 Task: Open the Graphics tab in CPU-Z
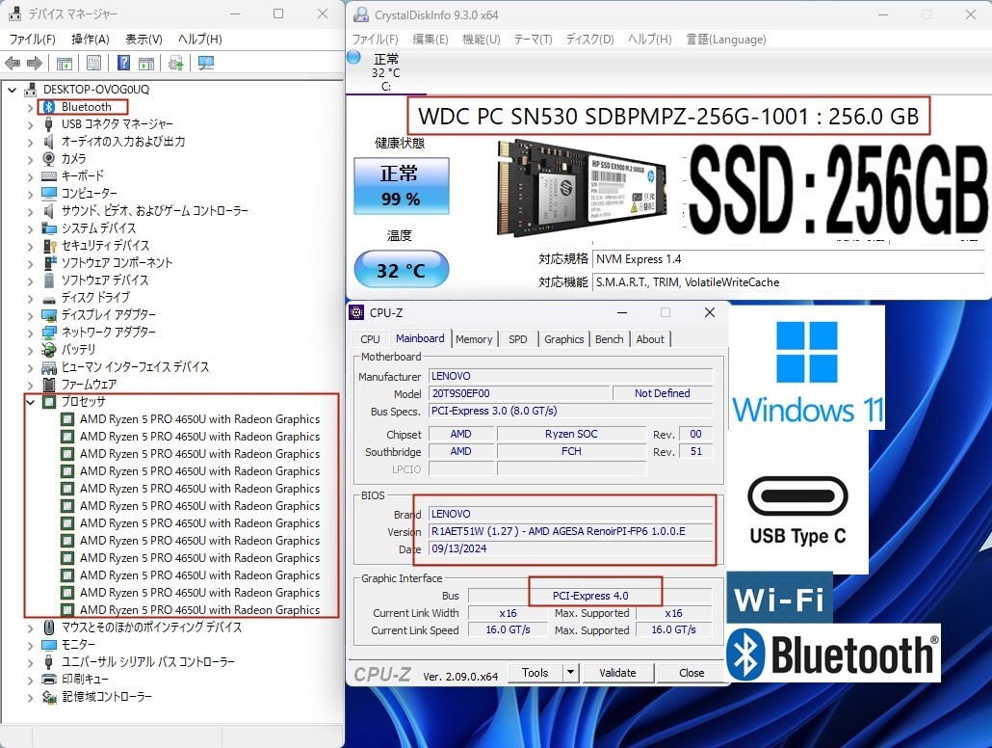tap(563, 339)
